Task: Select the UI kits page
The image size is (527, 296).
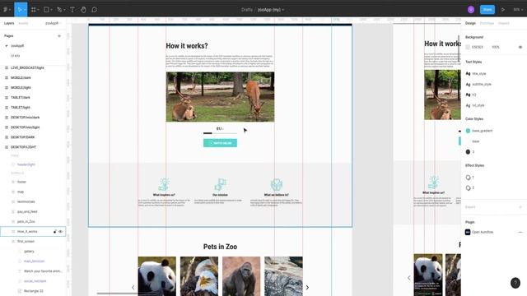Action: tap(15, 56)
